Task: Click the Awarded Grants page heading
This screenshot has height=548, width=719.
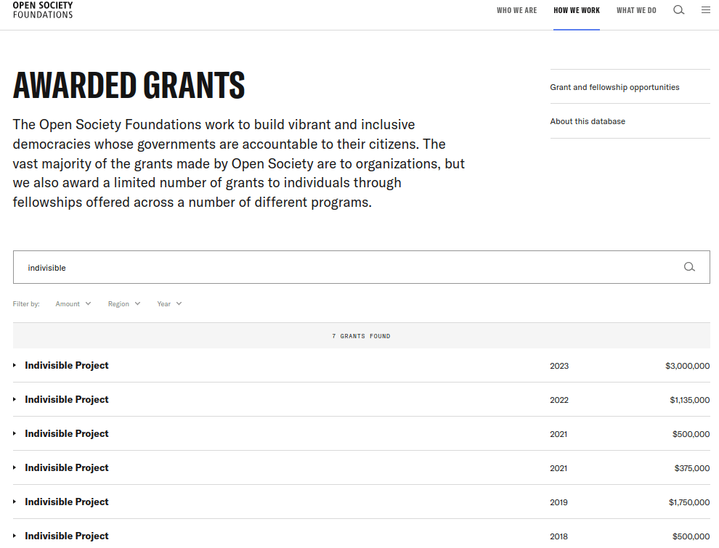Action: click(x=129, y=85)
